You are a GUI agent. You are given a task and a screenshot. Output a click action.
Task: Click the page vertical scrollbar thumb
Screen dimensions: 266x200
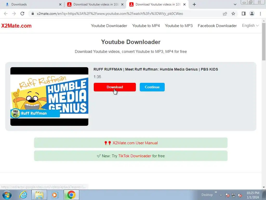(264, 42)
